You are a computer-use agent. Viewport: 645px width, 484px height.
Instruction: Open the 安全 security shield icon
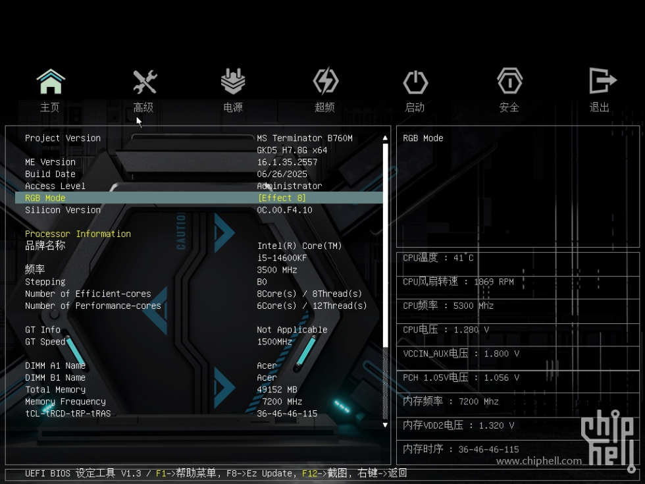[x=509, y=81]
